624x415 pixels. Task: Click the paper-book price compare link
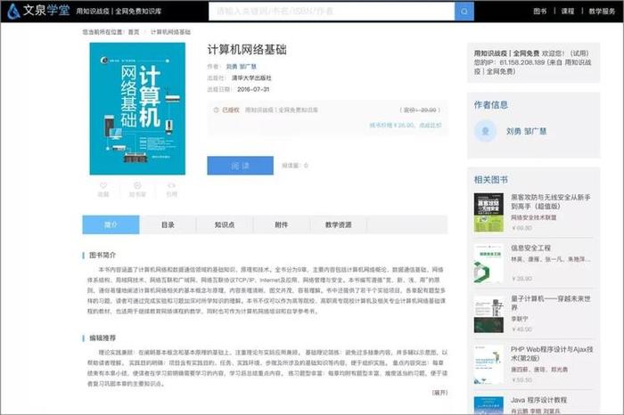tap(406, 126)
